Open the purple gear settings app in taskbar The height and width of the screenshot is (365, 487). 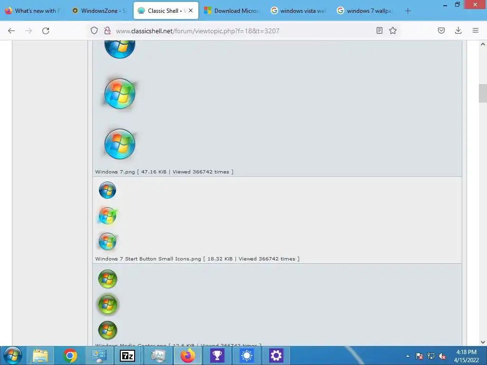pyautogui.click(x=276, y=355)
